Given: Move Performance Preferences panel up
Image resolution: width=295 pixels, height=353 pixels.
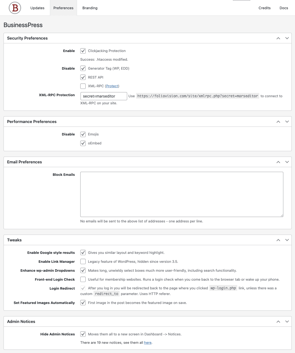Looking at the screenshot, I should click(x=278, y=122).
